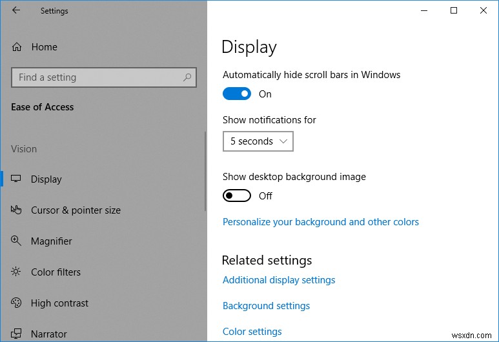This screenshot has height=342, width=499.
Task: Click the Ease of Access heading
Action: 43,107
